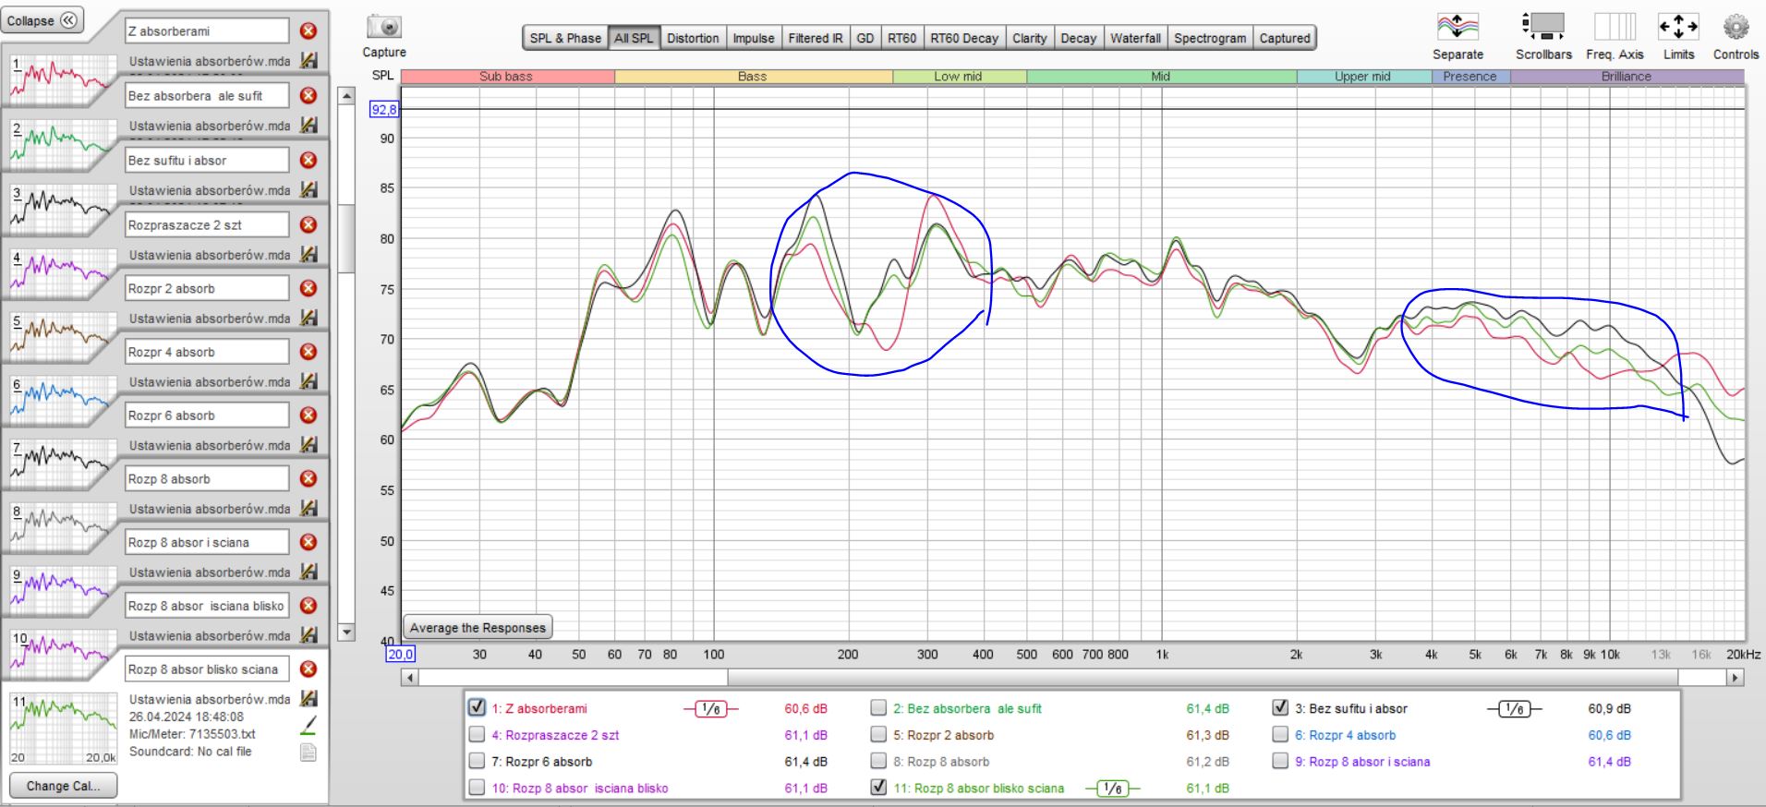Remove measurement 'Rozpraszacze 2 szt'

coord(308,224)
